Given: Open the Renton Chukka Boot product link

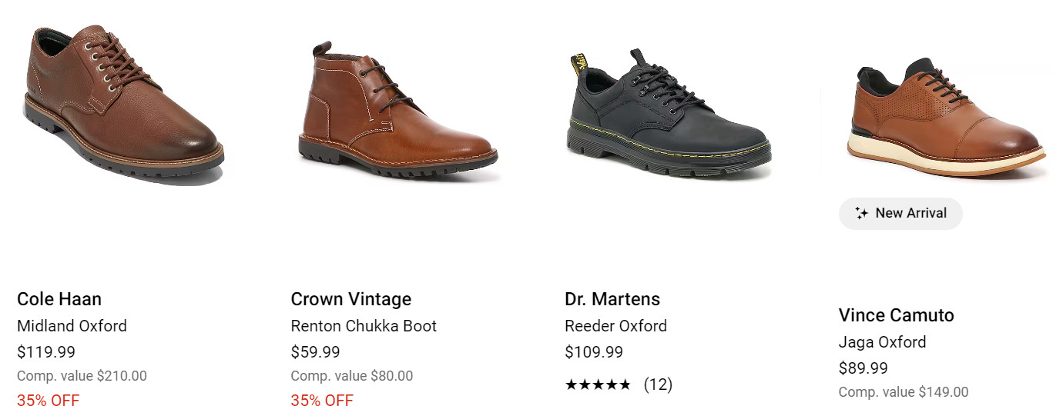Looking at the screenshot, I should [x=364, y=326].
